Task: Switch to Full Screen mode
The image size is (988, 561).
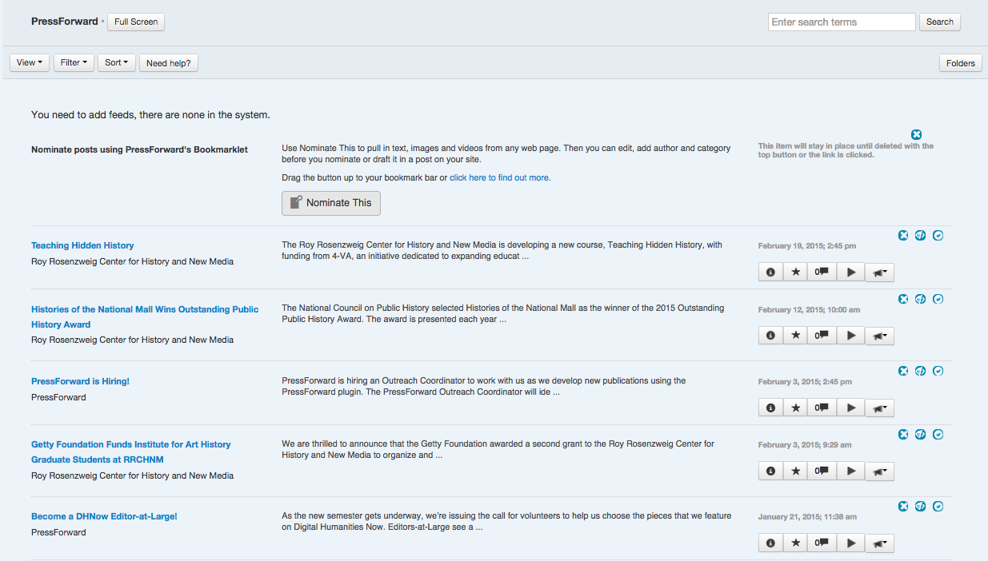Action: pyautogui.click(x=136, y=22)
